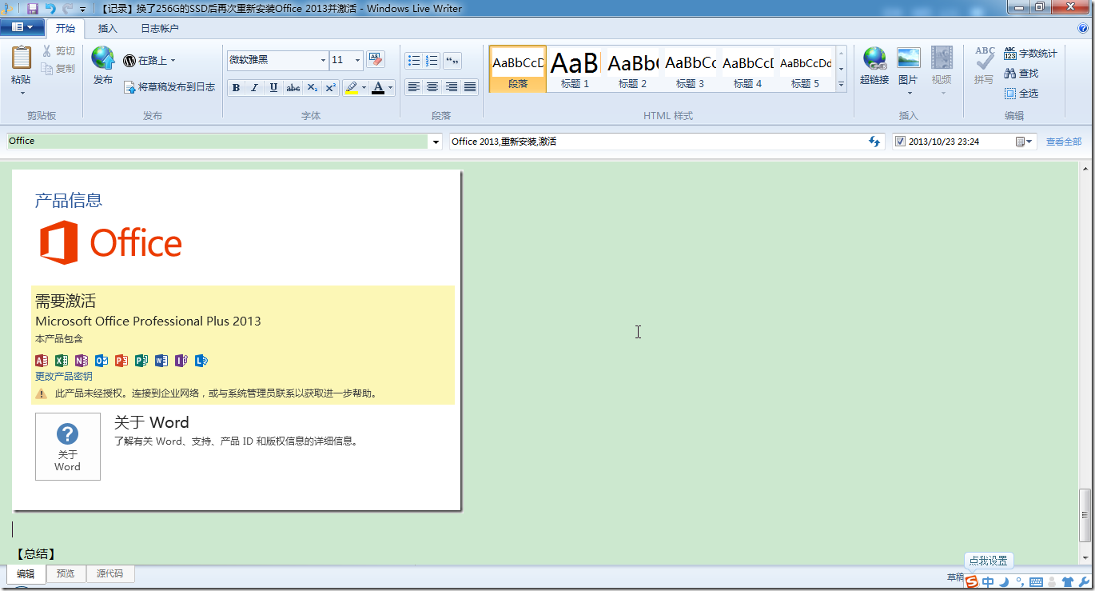Open the font color dropdown arrow
The width and height of the screenshot is (1095, 591).
391,87
